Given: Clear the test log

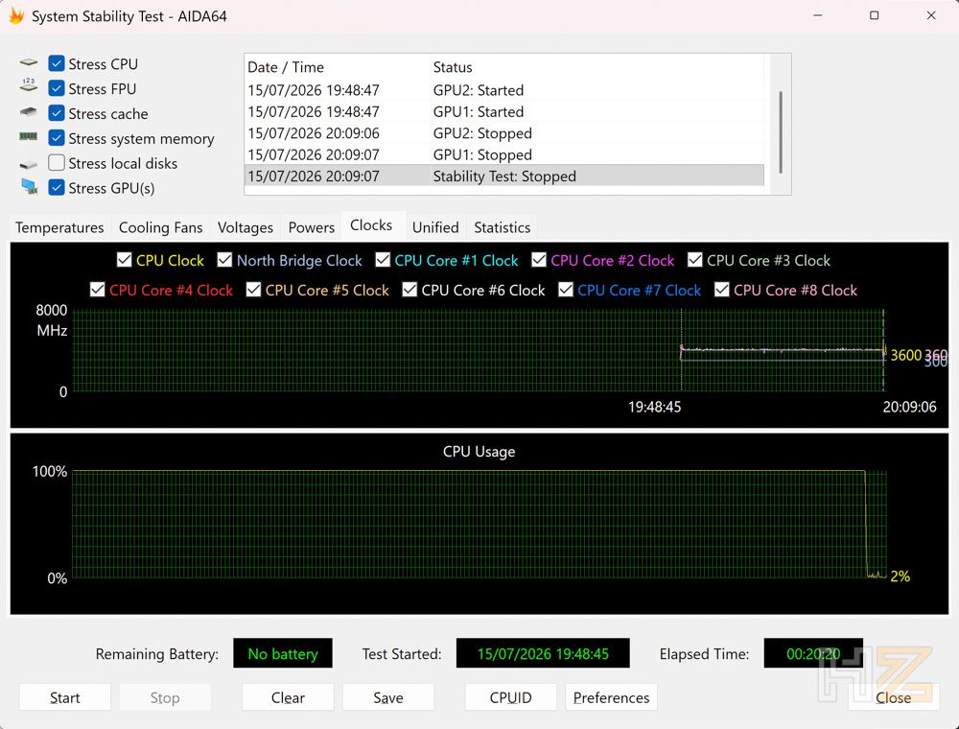Looking at the screenshot, I should (x=288, y=697).
